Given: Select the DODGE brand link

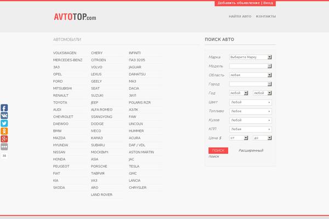Looking at the screenshot, I should (97, 124).
